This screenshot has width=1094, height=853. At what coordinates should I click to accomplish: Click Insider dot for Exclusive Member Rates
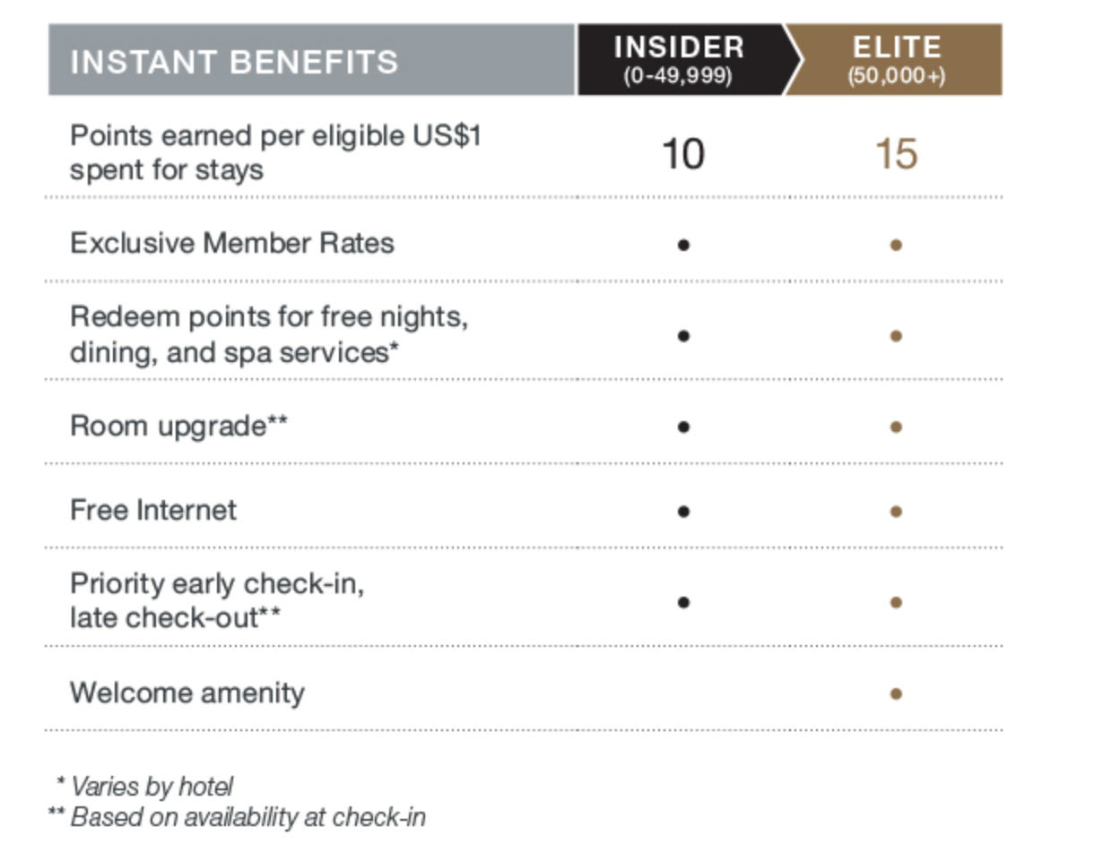(683, 245)
